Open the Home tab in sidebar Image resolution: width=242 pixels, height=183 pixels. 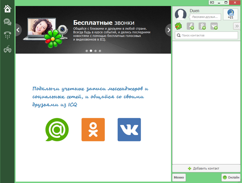[x=7, y=8]
